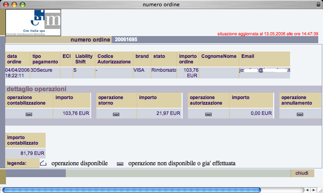Minimize the window using the yellow button
The width and height of the screenshot is (323, 193).
coord(14,4)
